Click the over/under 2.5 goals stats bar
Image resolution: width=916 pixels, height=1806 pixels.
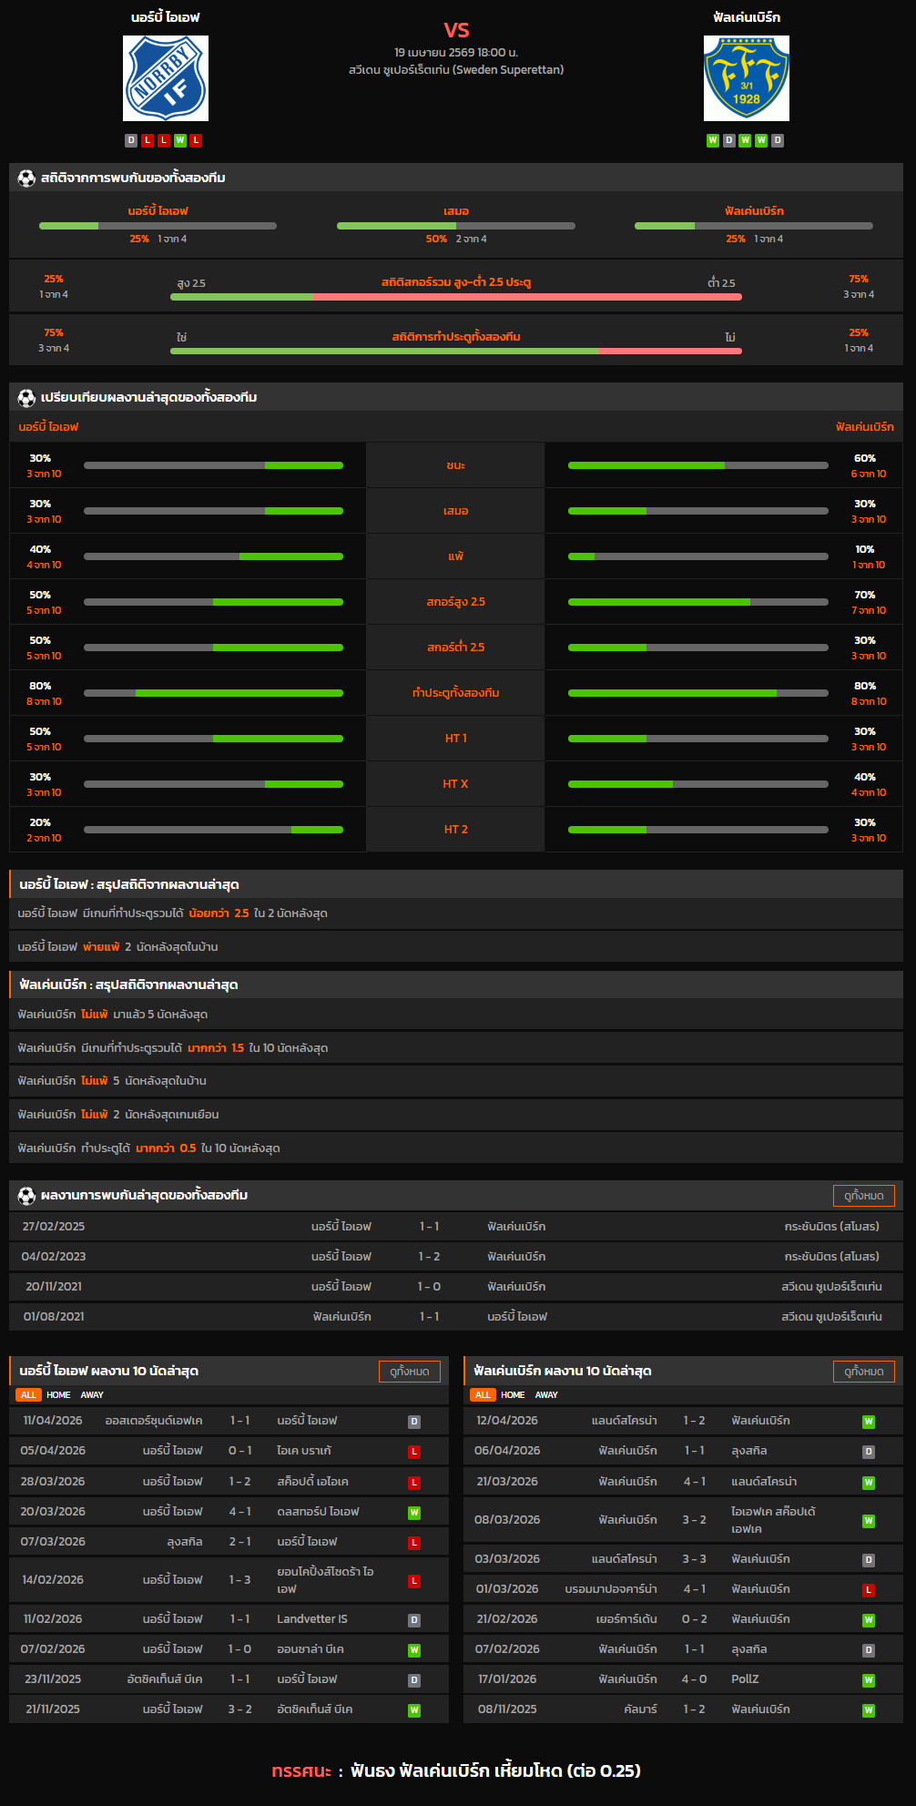456,296
